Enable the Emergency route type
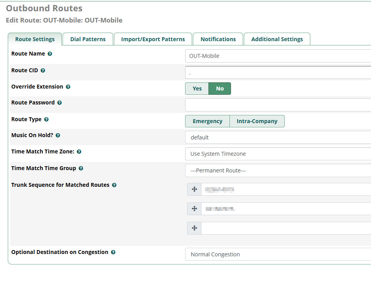Screen dimensions: 371x287 tap(207, 121)
